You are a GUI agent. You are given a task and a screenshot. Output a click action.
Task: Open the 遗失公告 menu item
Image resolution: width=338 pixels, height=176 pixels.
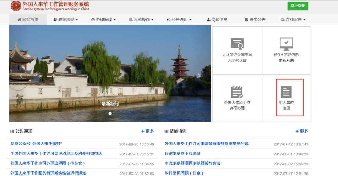coord(255,20)
